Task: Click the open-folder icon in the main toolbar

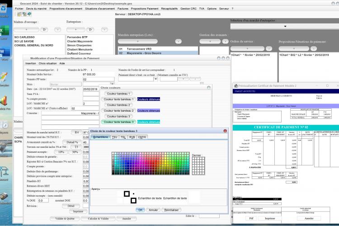Action: click(19, 14)
